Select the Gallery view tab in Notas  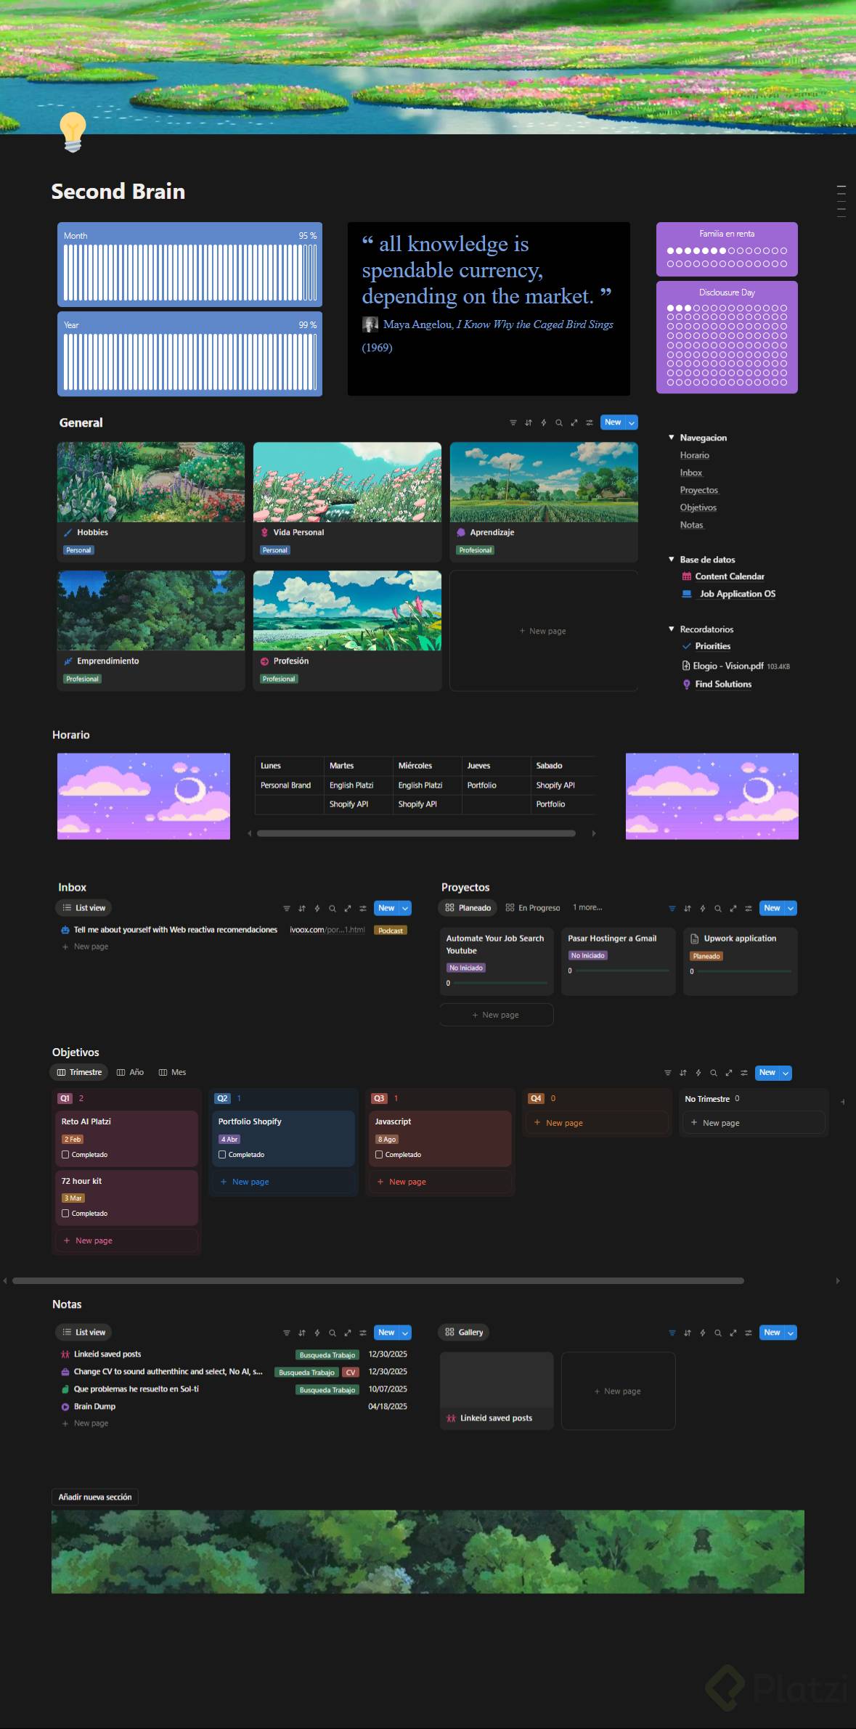coord(464,1333)
